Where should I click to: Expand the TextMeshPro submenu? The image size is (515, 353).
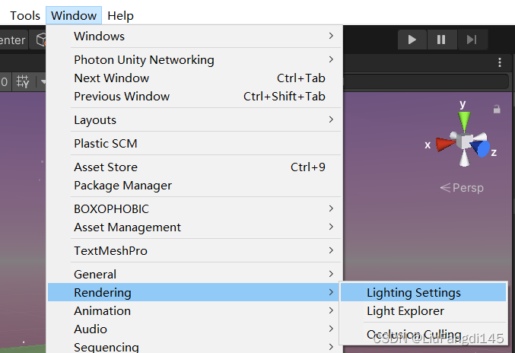(195, 251)
